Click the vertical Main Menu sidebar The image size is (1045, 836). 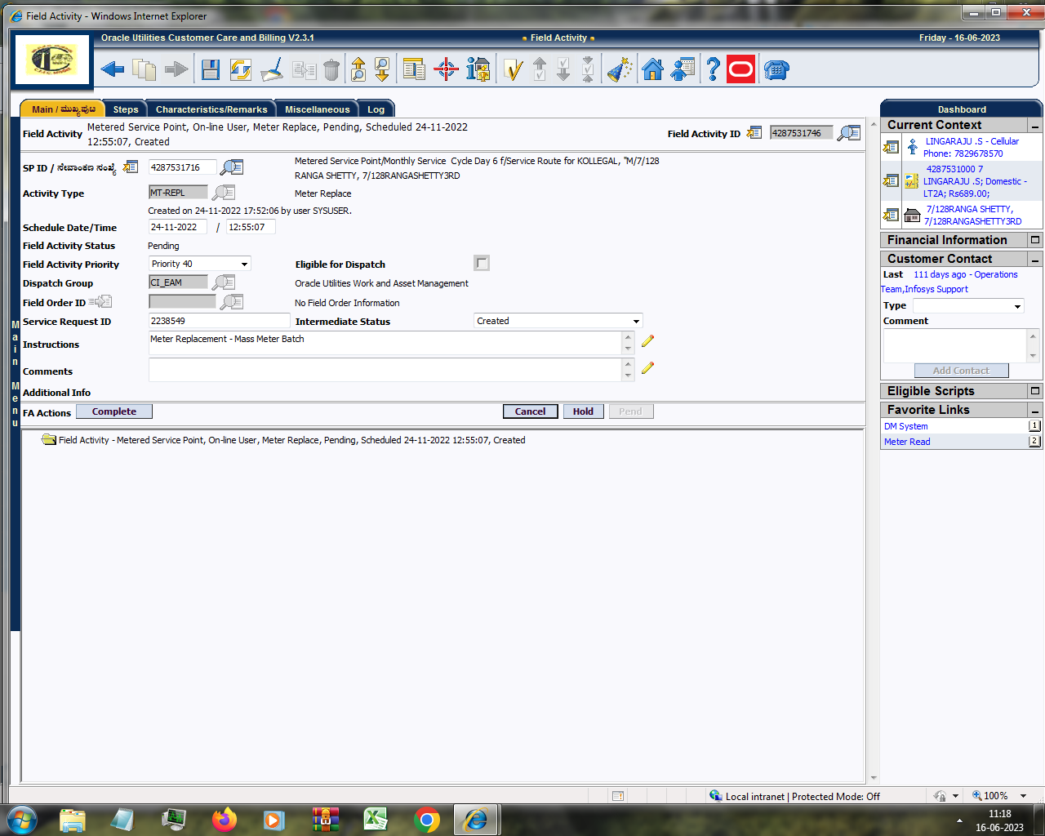tap(15, 374)
